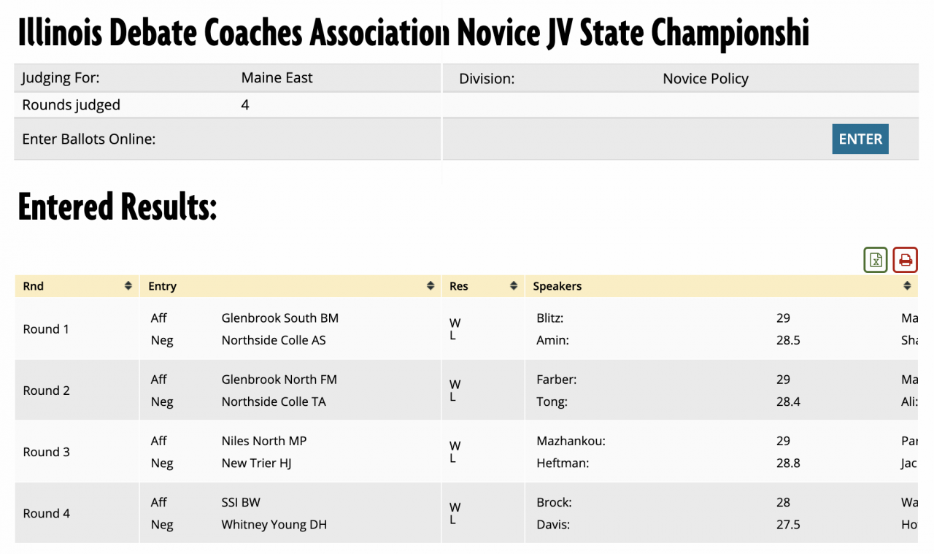Select the Round 4 row label

pyautogui.click(x=46, y=513)
